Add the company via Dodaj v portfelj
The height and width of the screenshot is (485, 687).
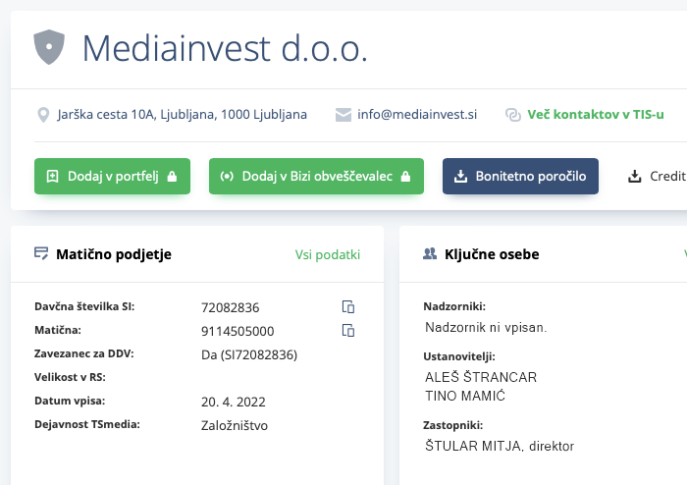pyautogui.click(x=112, y=176)
